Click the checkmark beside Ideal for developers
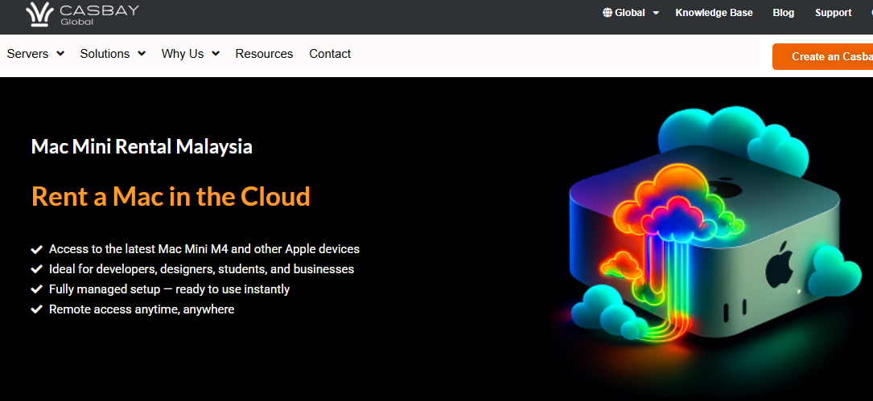Viewport: 873px width, 401px height. point(36,270)
